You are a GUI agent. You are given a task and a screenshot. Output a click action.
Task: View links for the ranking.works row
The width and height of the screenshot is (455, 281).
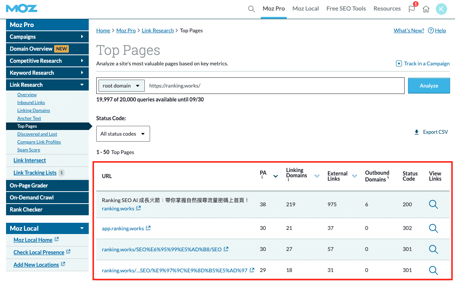434,204
